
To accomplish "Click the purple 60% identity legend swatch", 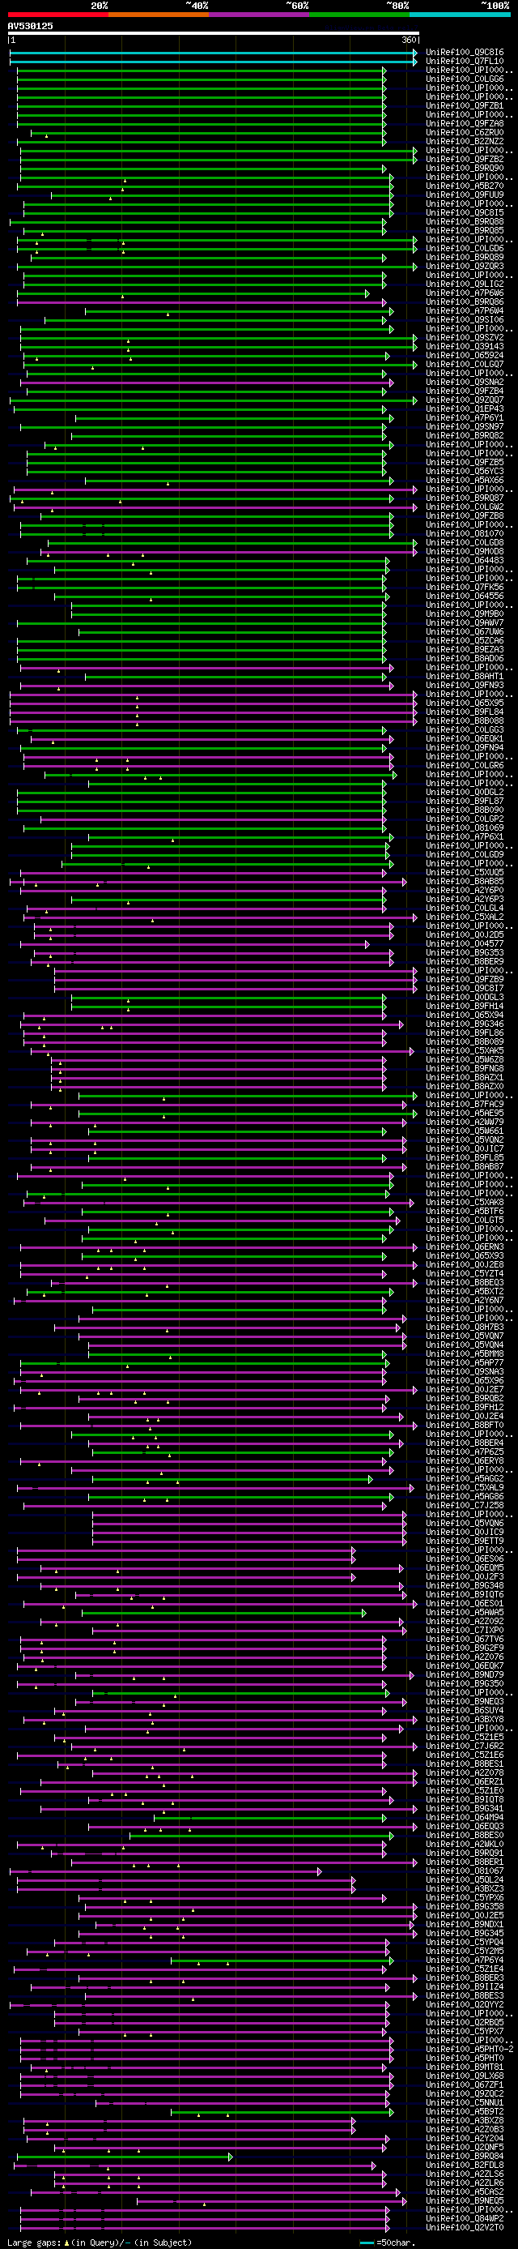I will 259,15.
